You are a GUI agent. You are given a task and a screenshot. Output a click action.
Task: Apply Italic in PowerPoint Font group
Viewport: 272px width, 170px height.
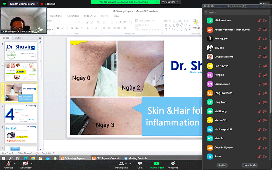point(63,28)
